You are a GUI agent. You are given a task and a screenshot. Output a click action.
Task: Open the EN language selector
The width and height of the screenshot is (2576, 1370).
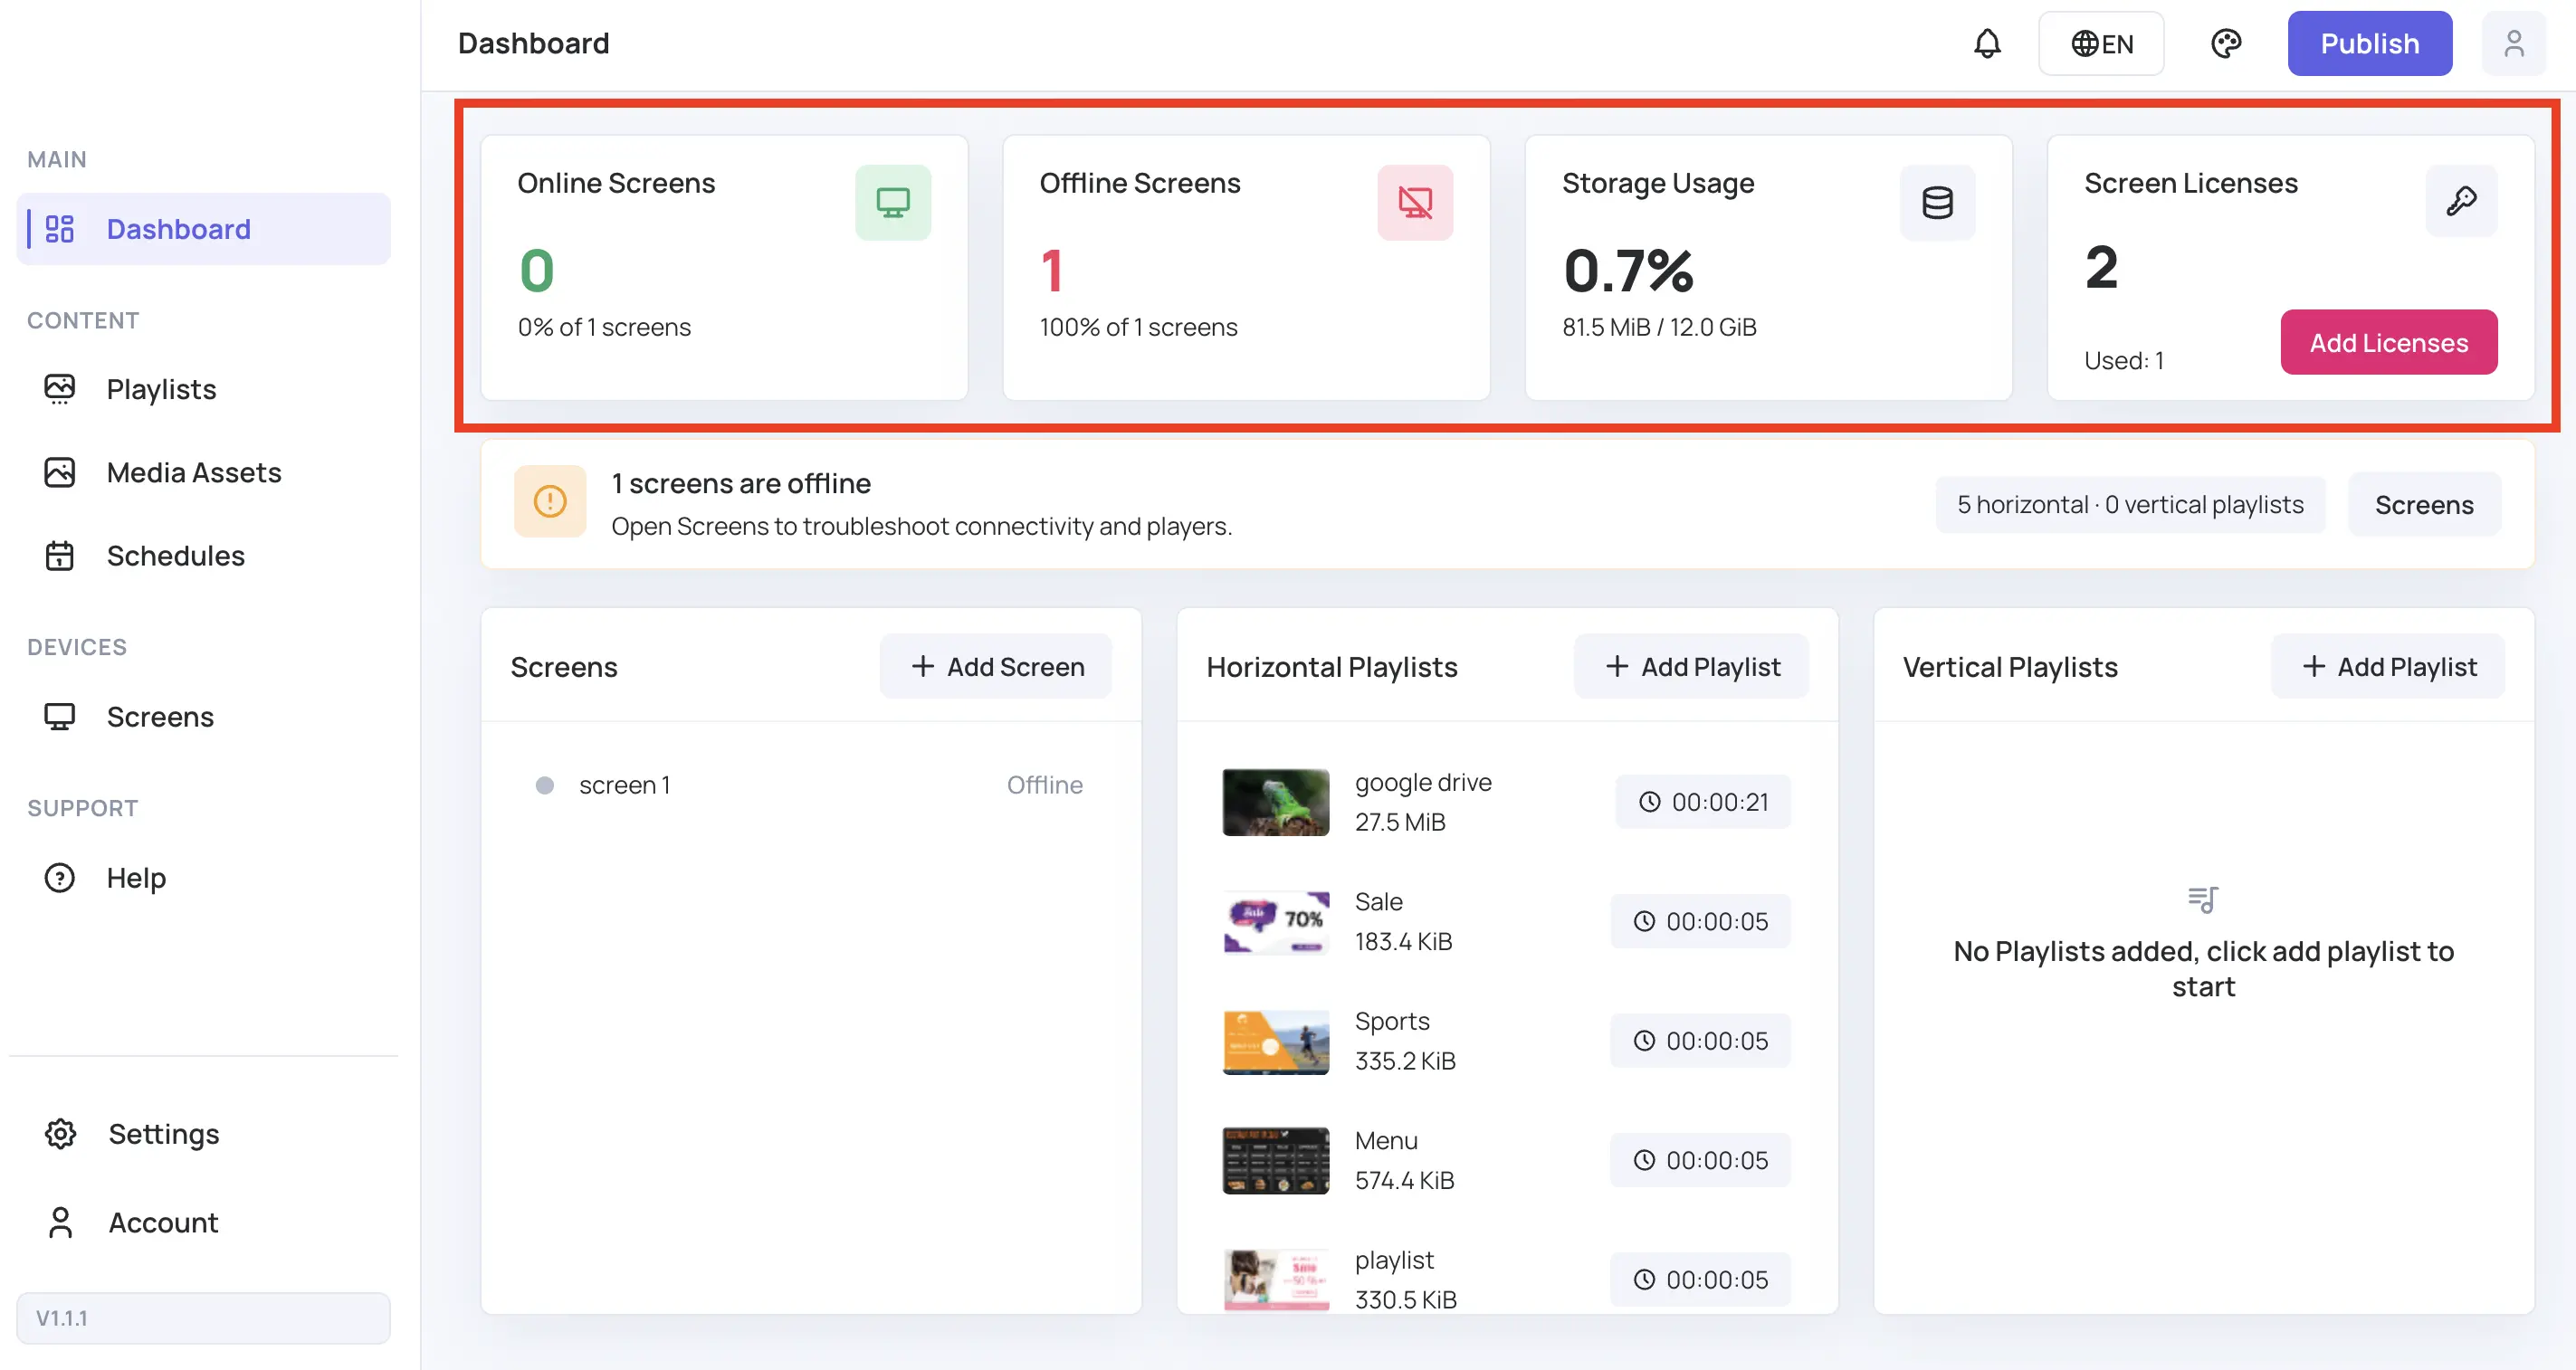(2101, 44)
